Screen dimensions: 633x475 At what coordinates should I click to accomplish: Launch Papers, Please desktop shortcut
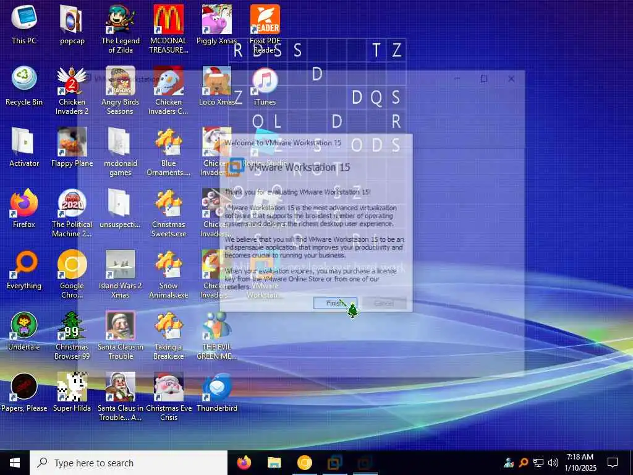24,392
